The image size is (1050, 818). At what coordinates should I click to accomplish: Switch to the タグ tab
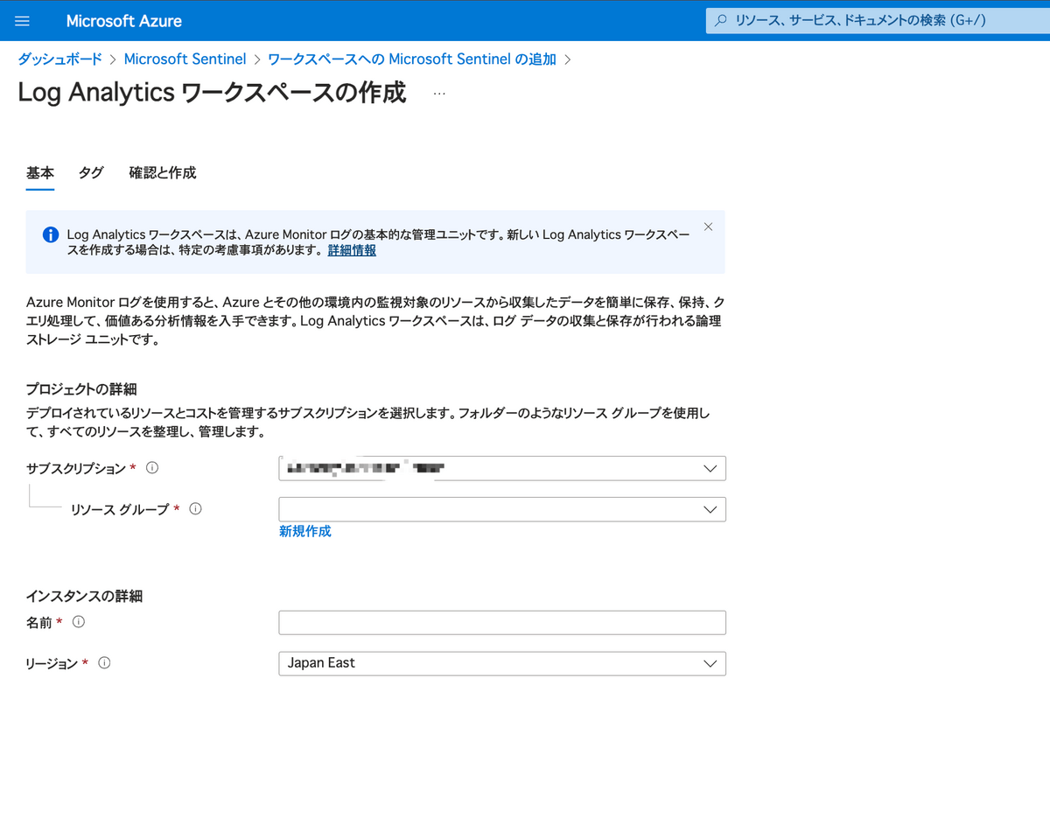coord(91,173)
